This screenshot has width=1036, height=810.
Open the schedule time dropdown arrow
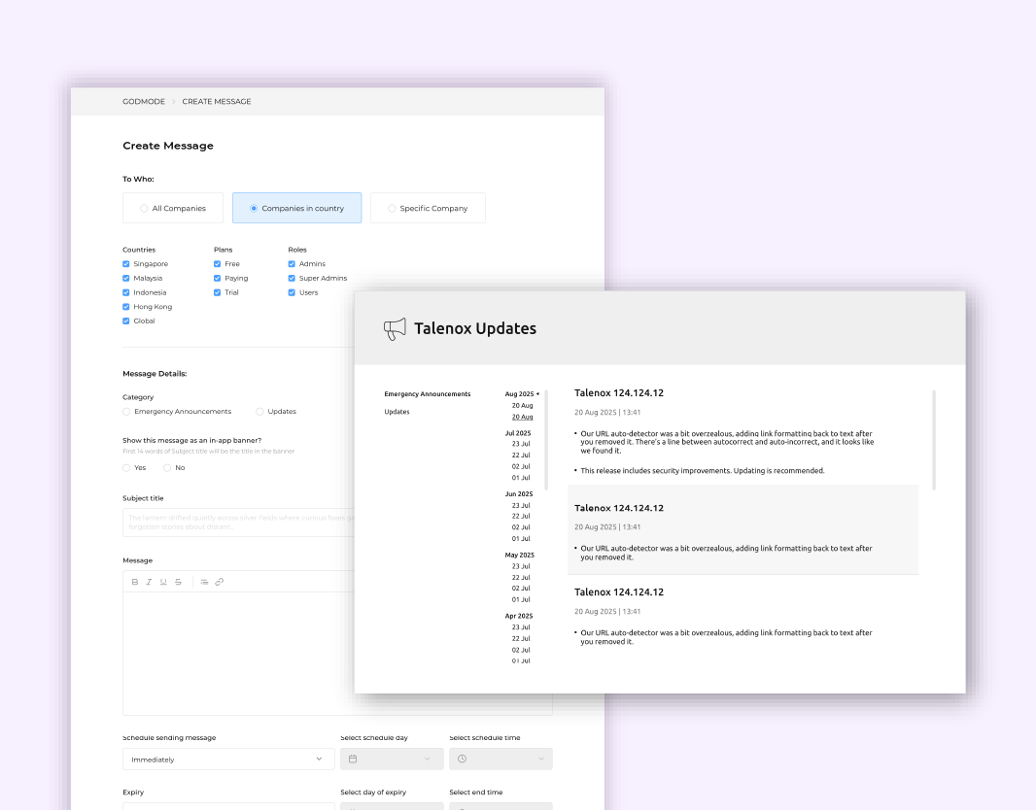[x=541, y=759]
